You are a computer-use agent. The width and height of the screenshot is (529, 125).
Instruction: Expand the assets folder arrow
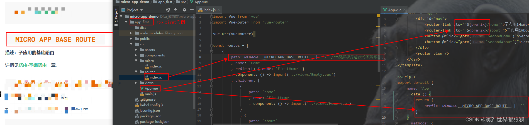136,50
